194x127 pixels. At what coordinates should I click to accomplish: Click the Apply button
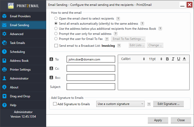158,120
